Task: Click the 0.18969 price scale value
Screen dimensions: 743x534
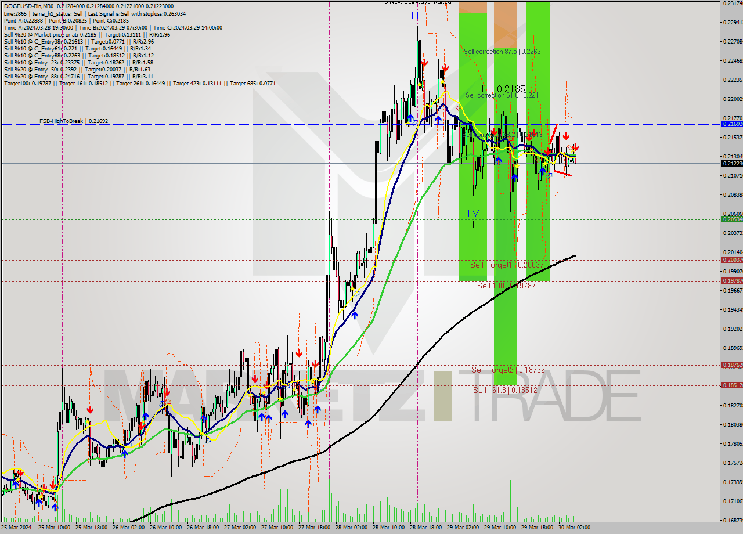Action: (733, 348)
